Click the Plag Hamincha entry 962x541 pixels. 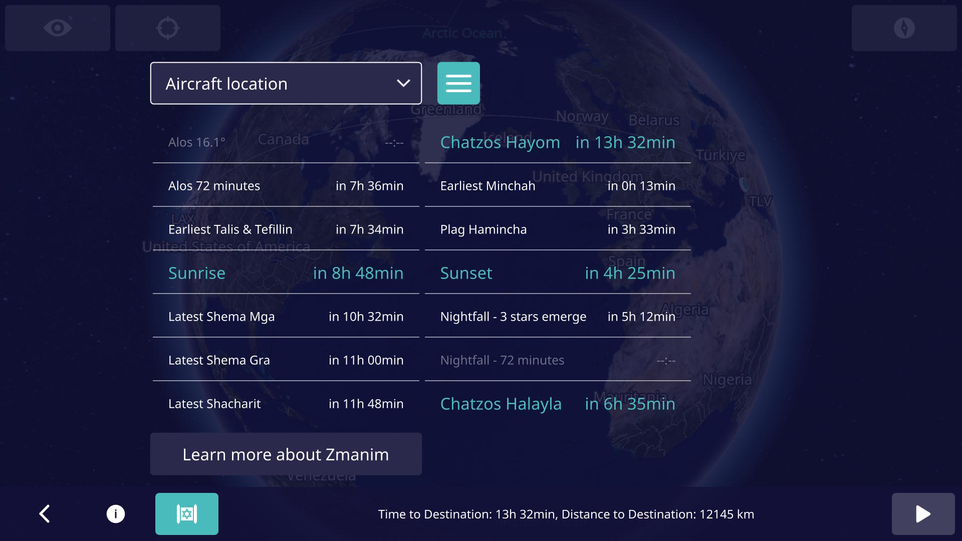557,229
